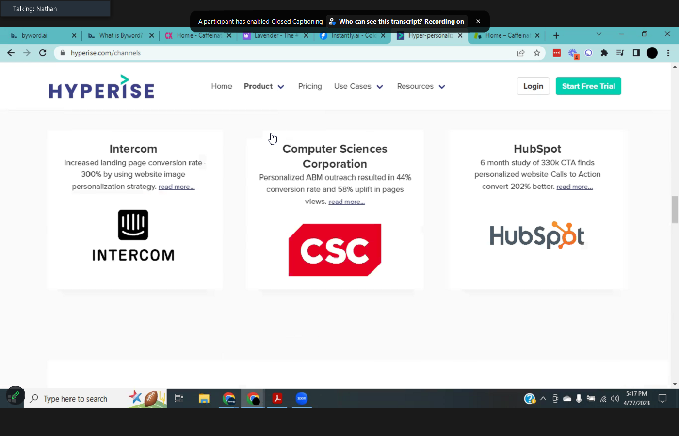
Task: Go back with the browser back arrow
Action: [x=11, y=53]
